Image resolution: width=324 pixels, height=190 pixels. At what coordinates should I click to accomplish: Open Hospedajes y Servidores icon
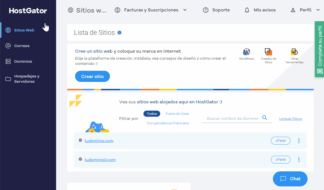[x=8, y=79]
